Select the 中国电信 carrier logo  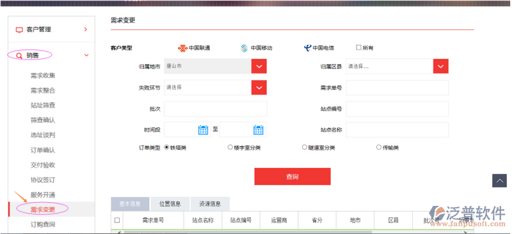[x=308, y=48]
